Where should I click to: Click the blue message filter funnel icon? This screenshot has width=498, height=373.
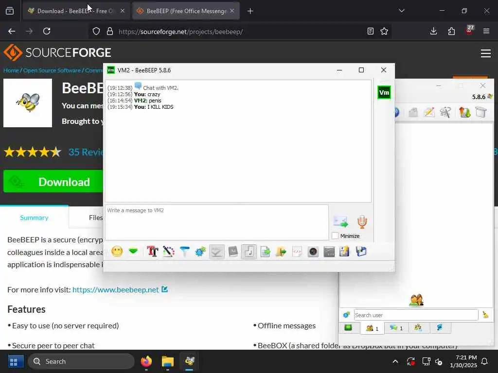[184, 252]
